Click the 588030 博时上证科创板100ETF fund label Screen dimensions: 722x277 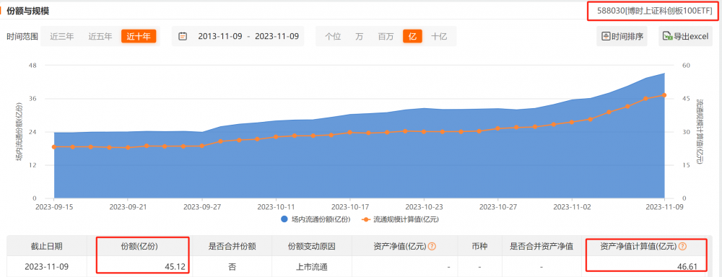tap(653, 11)
